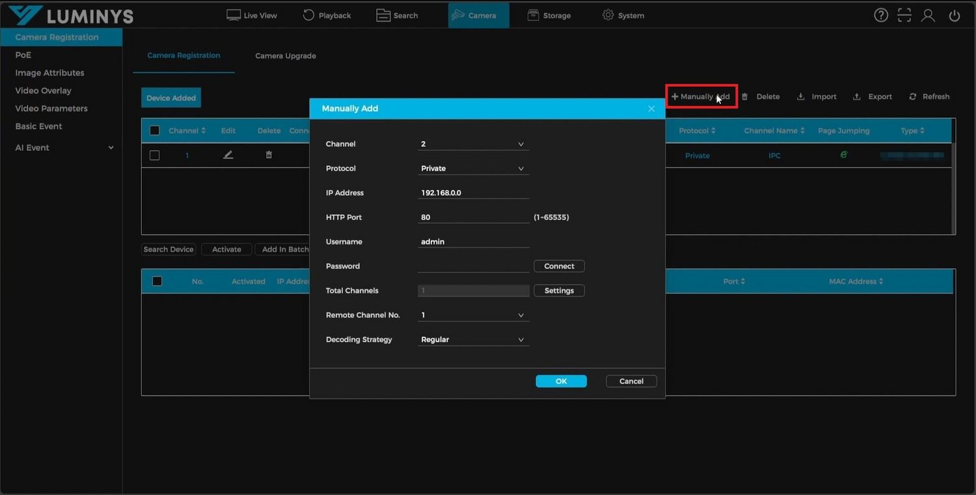Confirm the dialog with the OK button
Screen dimensions: 976x495
560,381
